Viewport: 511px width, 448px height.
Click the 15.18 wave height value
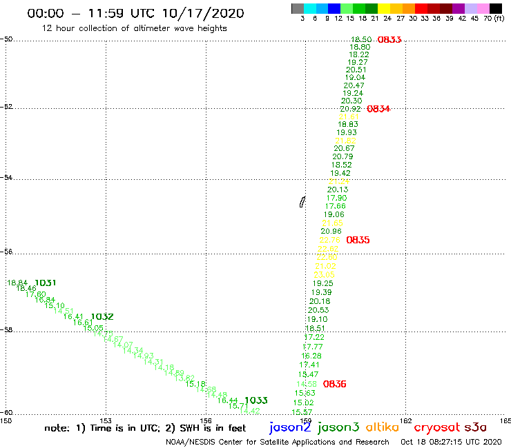[x=195, y=384]
